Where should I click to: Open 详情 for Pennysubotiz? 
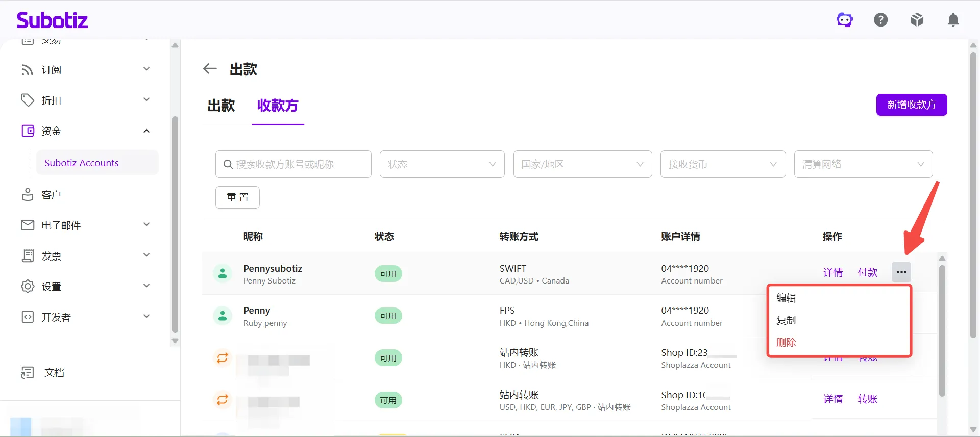tap(833, 272)
